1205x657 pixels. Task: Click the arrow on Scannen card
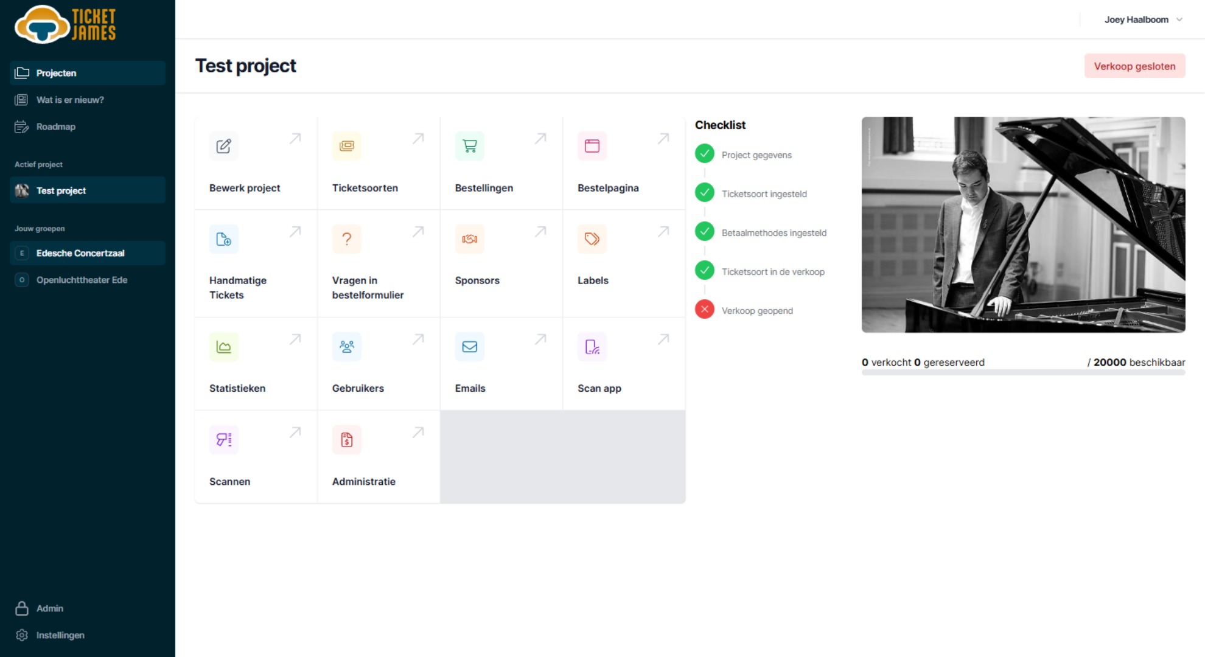(295, 433)
